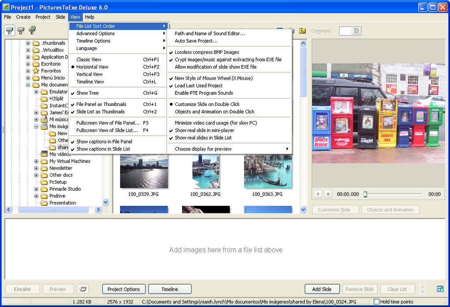Go up one folder level icon

[302, 31]
